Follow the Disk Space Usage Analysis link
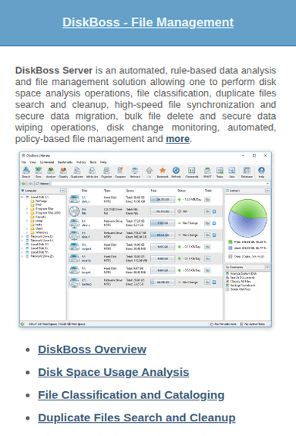This screenshot has height=436, width=296. tap(113, 372)
